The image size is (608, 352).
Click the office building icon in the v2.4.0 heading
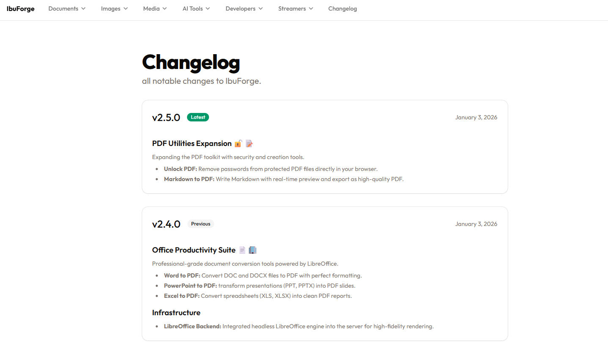click(x=252, y=250)
